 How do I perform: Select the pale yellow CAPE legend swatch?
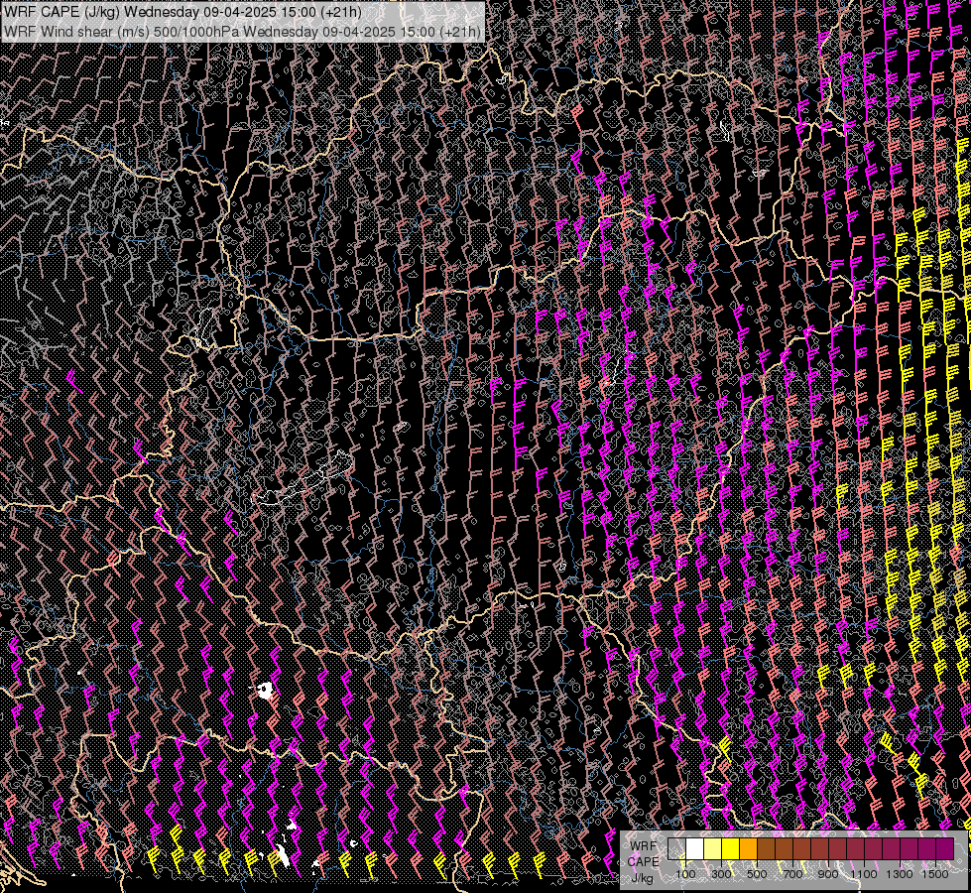coord(713,848)
